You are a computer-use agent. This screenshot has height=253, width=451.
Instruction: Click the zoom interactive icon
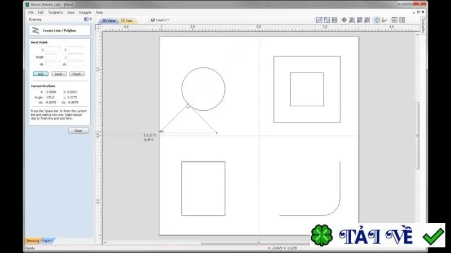[x=352, y=20]
